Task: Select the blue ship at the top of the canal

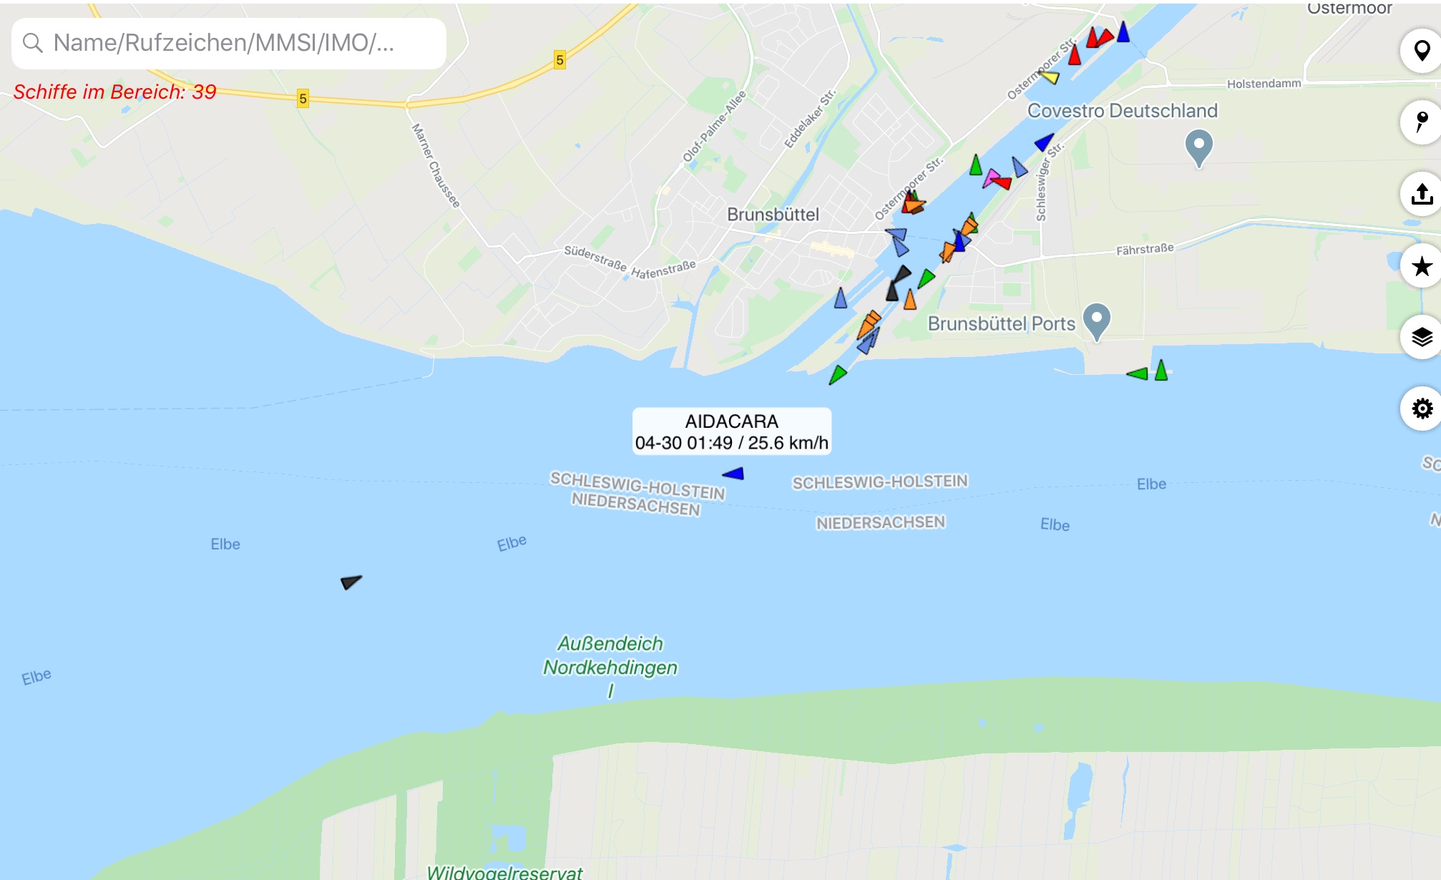Action: (1123, 32)
